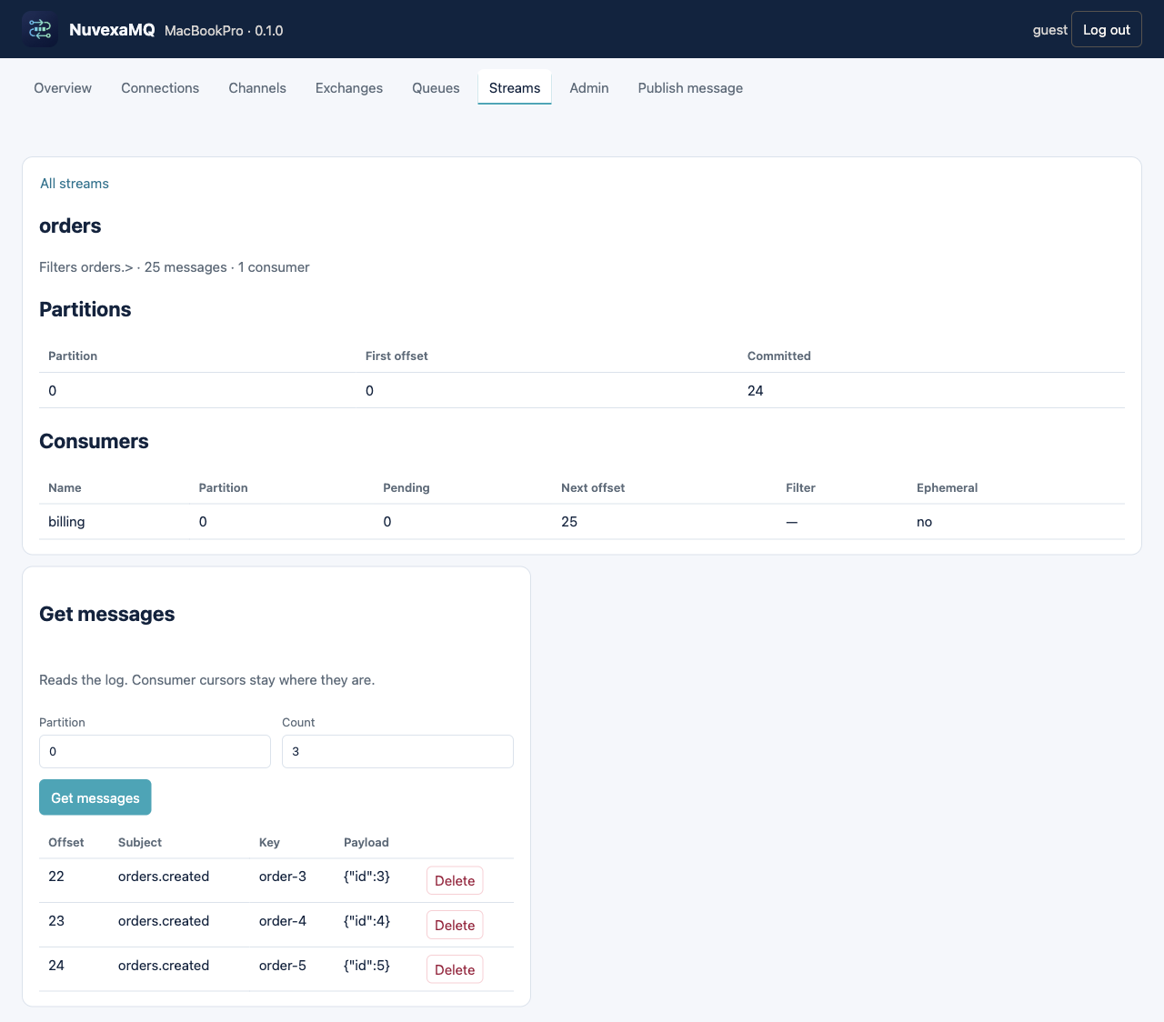
Task: Click the Subject column header
Action: [x=140, y=843]
